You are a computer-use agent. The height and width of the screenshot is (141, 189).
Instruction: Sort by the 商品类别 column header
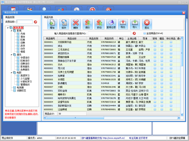94,38
